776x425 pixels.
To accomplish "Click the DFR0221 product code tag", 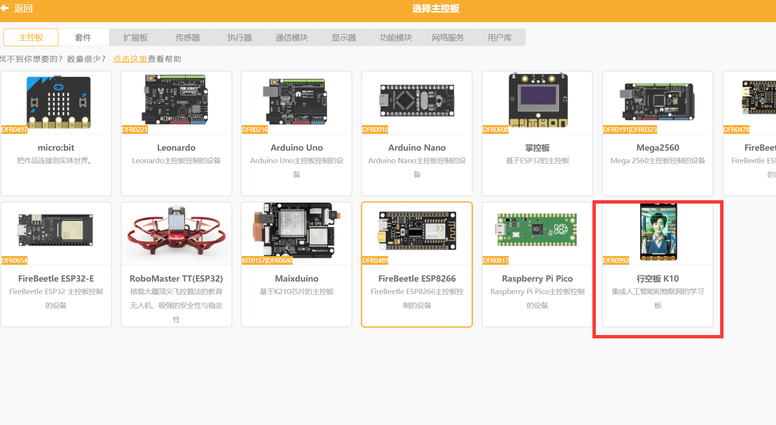I will click(x=135, y=129).
